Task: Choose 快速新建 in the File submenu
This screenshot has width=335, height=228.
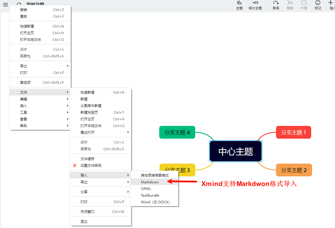Action: [101, 92]
